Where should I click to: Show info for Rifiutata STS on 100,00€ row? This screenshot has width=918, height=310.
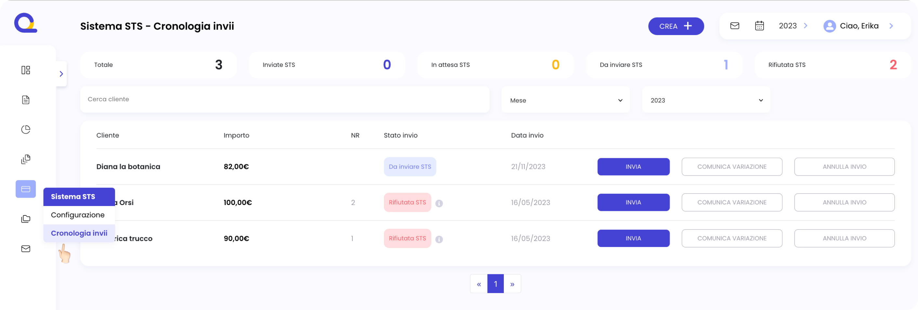[439, 203]
